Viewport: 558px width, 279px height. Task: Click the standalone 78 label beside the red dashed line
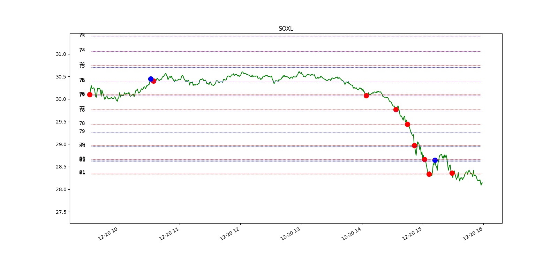[x=82, y=123]
